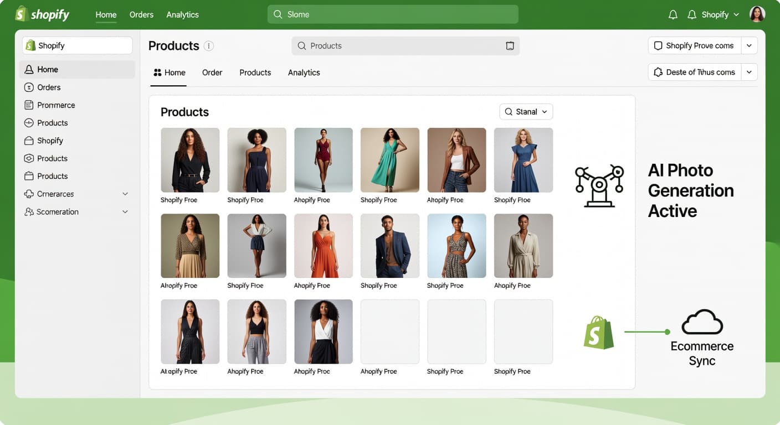Switch to the Analytics tab under page title

click(304, 72)
